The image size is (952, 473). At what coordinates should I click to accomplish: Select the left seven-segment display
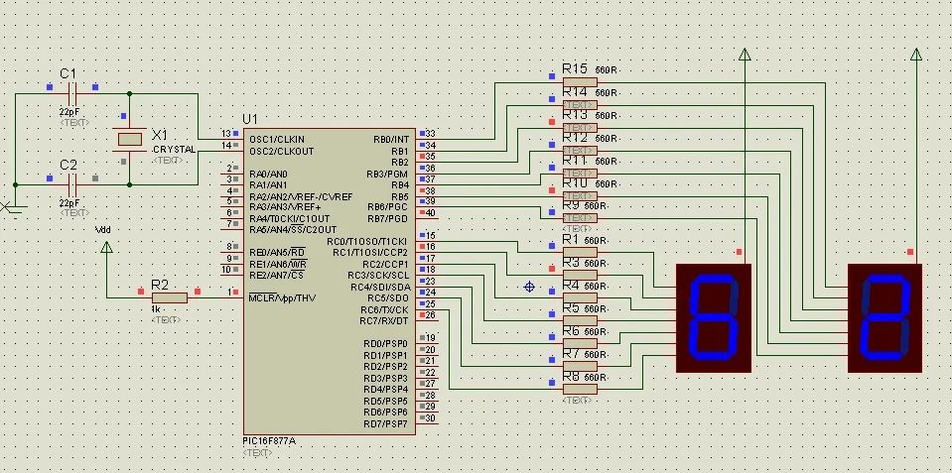(x=714, y=317)
